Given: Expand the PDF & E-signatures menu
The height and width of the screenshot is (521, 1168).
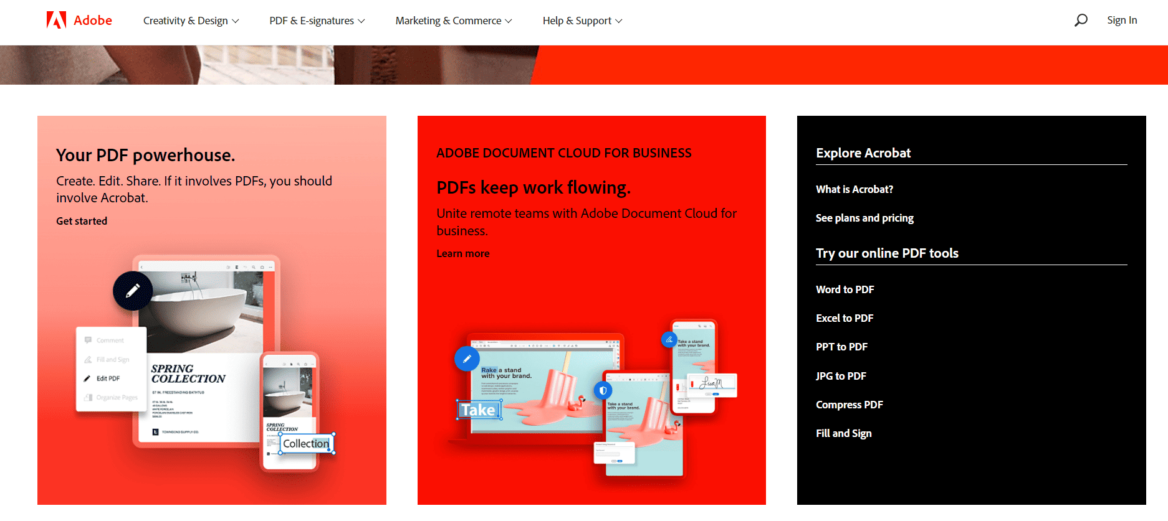Looking at the screenshot, I should coord(317,21).
